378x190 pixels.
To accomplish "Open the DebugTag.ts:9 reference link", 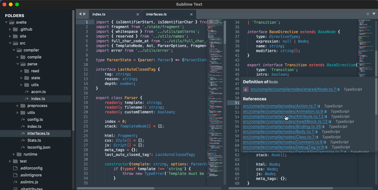I will tap(283, 147).
